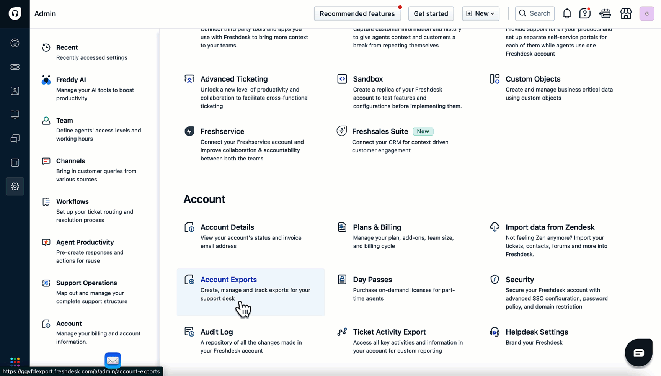Screen dimensions: 661x376
Task: Click the Ticket Activity Export icon
Action: [342, 332]
